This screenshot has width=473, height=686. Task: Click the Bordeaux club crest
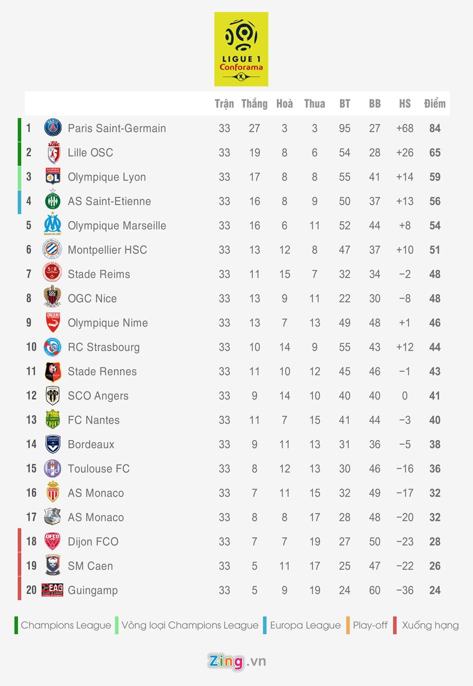[53, 444]
